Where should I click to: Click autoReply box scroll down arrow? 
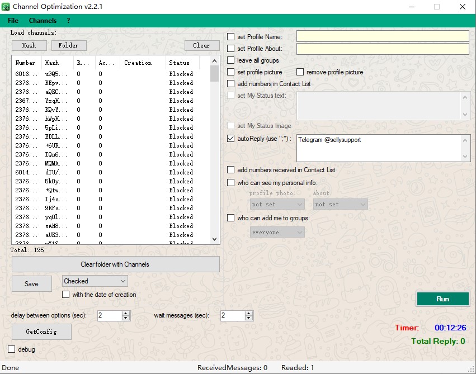465,156
